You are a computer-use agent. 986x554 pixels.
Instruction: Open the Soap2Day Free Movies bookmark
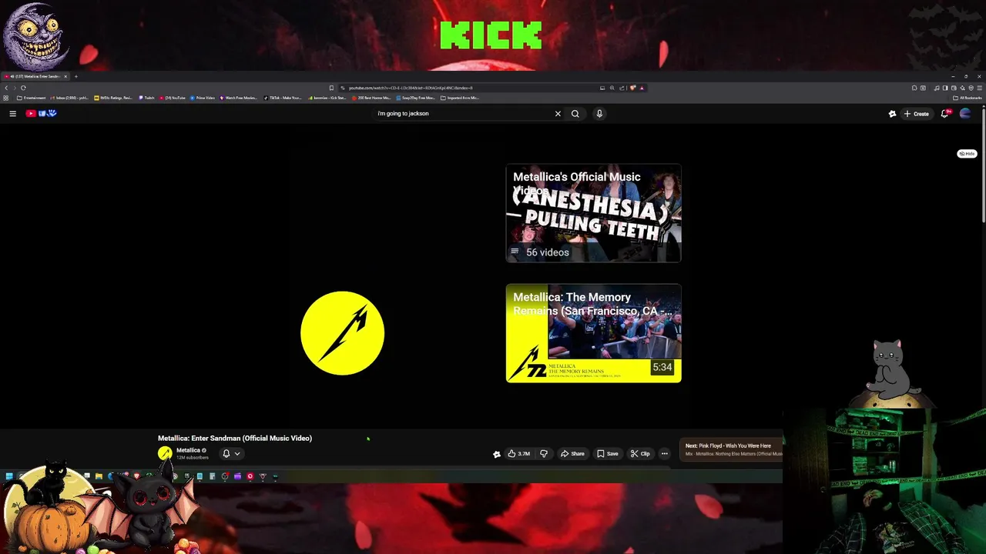pyautogui.click(x=416, y=98)
